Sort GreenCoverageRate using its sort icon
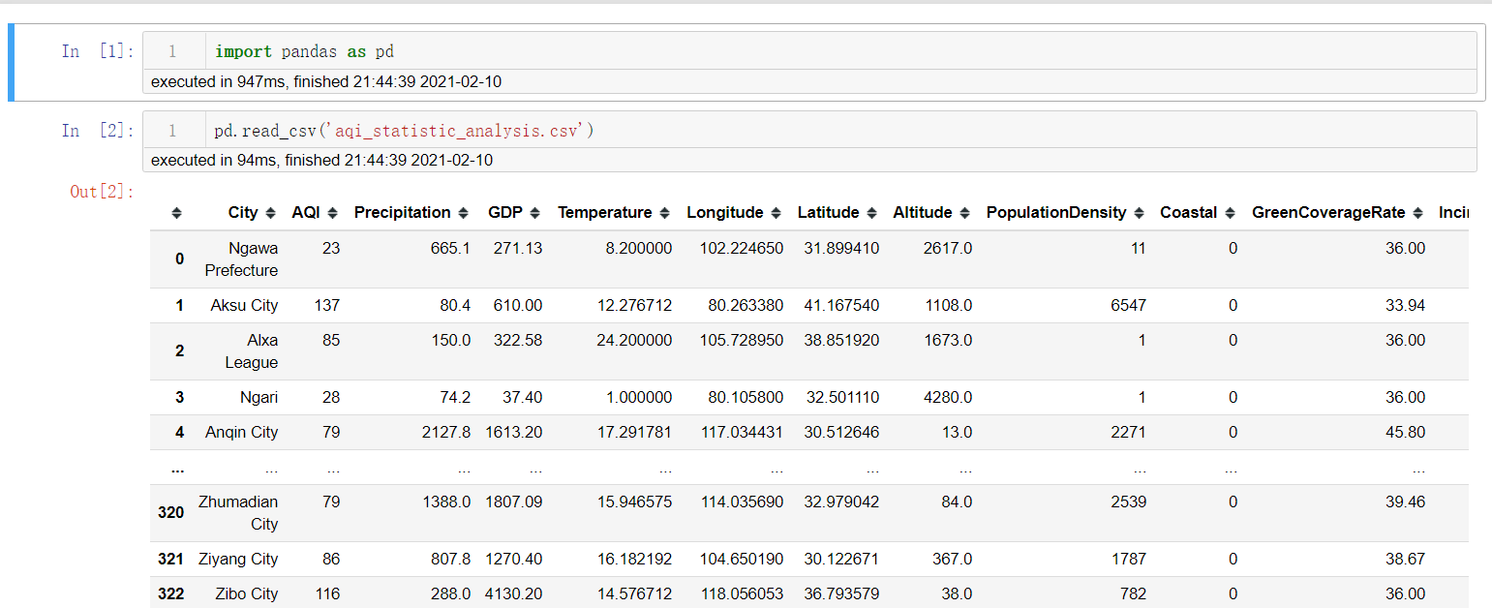The height and width of the screenshot is (608, 1492). 1417,213
